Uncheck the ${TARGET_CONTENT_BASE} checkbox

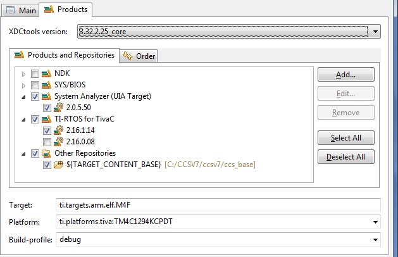click(47, 165)
